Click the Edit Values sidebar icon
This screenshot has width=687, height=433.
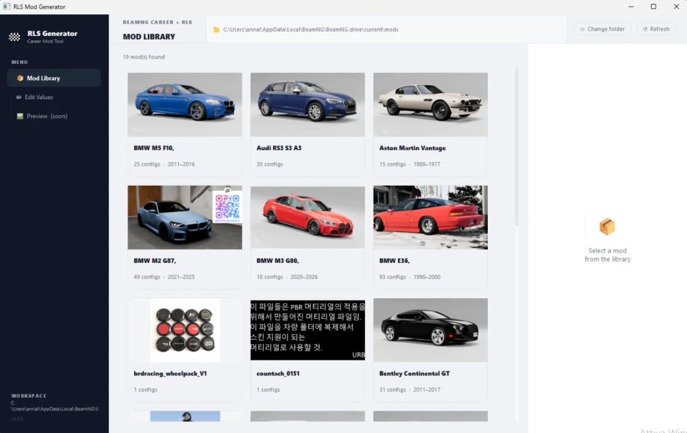click(19, 97)
